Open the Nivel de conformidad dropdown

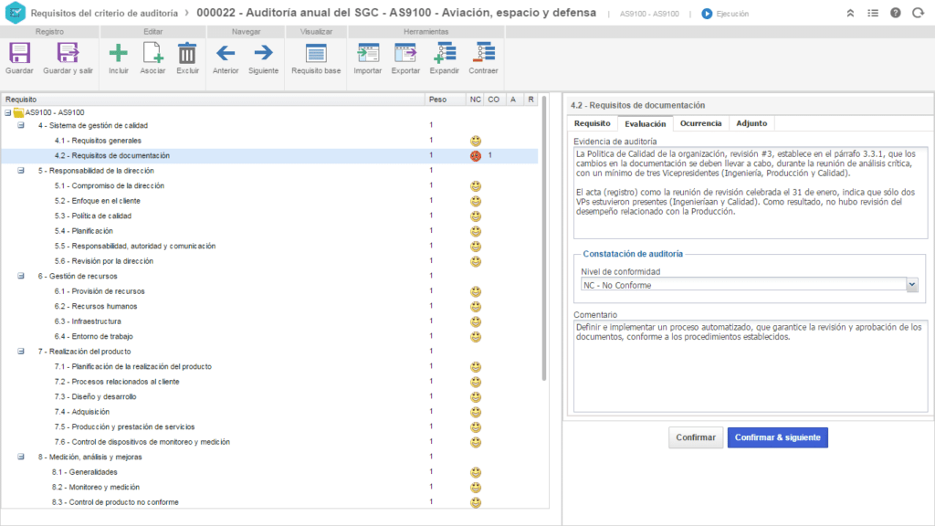point(911,285)
